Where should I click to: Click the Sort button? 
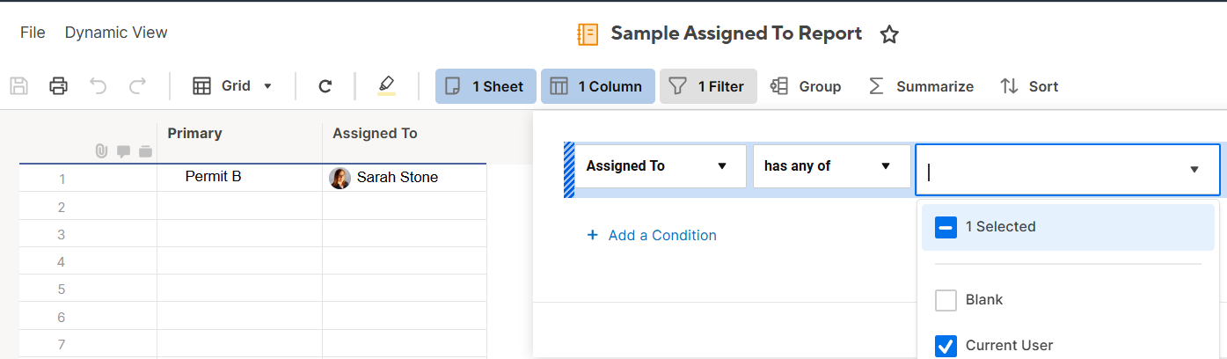click(1029, 86)
